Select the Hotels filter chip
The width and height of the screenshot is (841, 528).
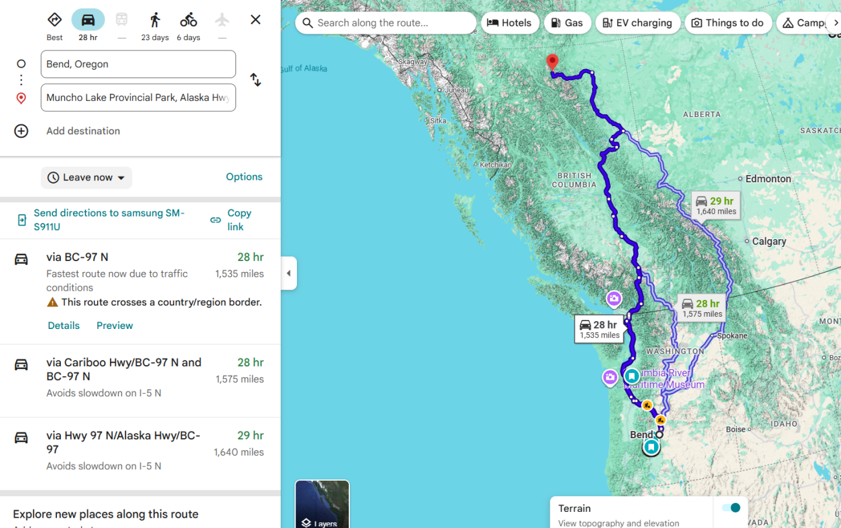point(510,23)
